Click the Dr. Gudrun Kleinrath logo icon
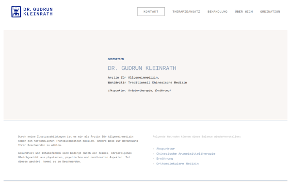 (x=16, y=12)
